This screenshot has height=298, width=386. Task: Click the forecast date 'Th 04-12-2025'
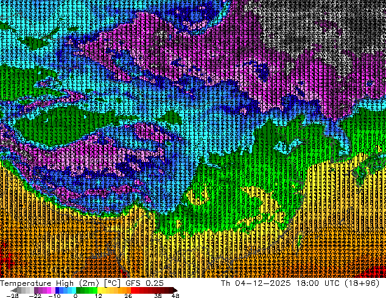point(256,283)
